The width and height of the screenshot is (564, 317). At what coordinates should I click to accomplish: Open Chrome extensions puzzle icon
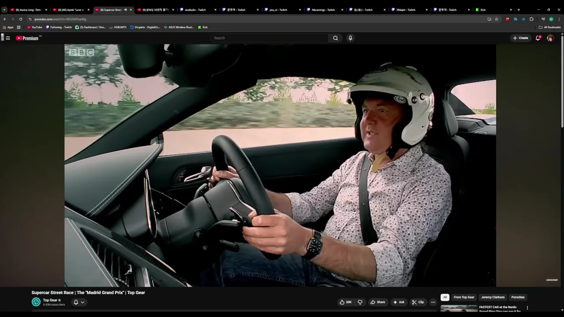[531, 19]
